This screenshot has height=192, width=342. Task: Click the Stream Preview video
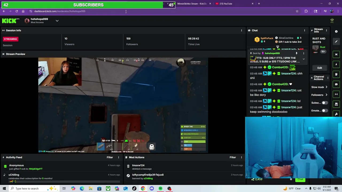pos(123,105)
